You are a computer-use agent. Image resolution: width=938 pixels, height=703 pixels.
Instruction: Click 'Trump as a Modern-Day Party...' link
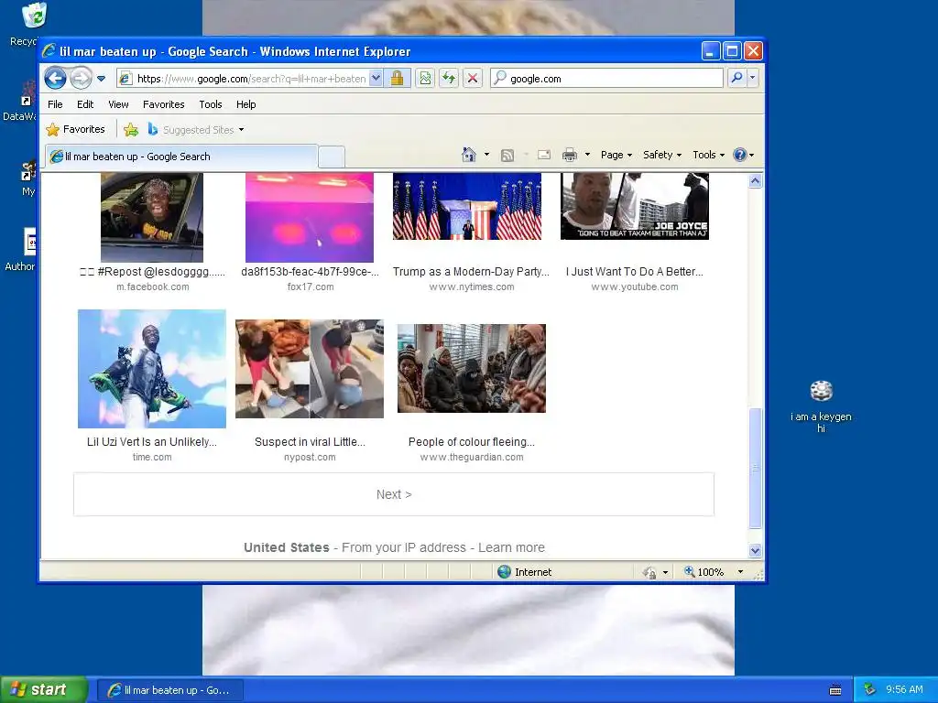472,271
